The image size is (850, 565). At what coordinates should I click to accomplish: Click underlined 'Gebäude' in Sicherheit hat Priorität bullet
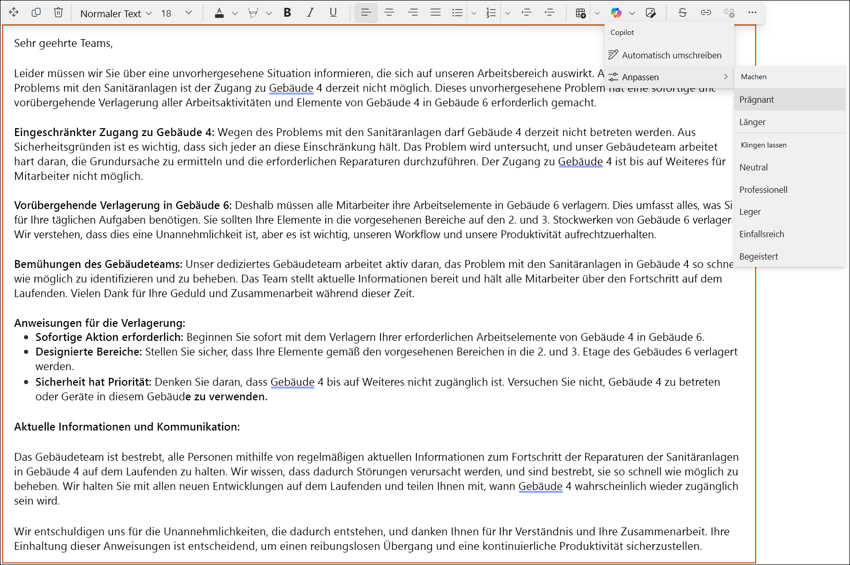click(x=292, y=382)
